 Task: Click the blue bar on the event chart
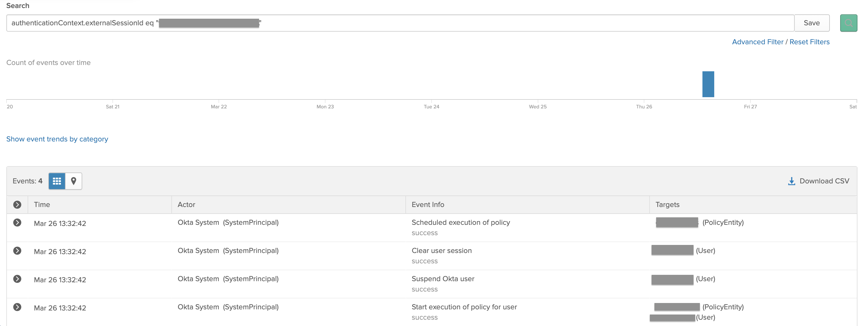(708, 84)
